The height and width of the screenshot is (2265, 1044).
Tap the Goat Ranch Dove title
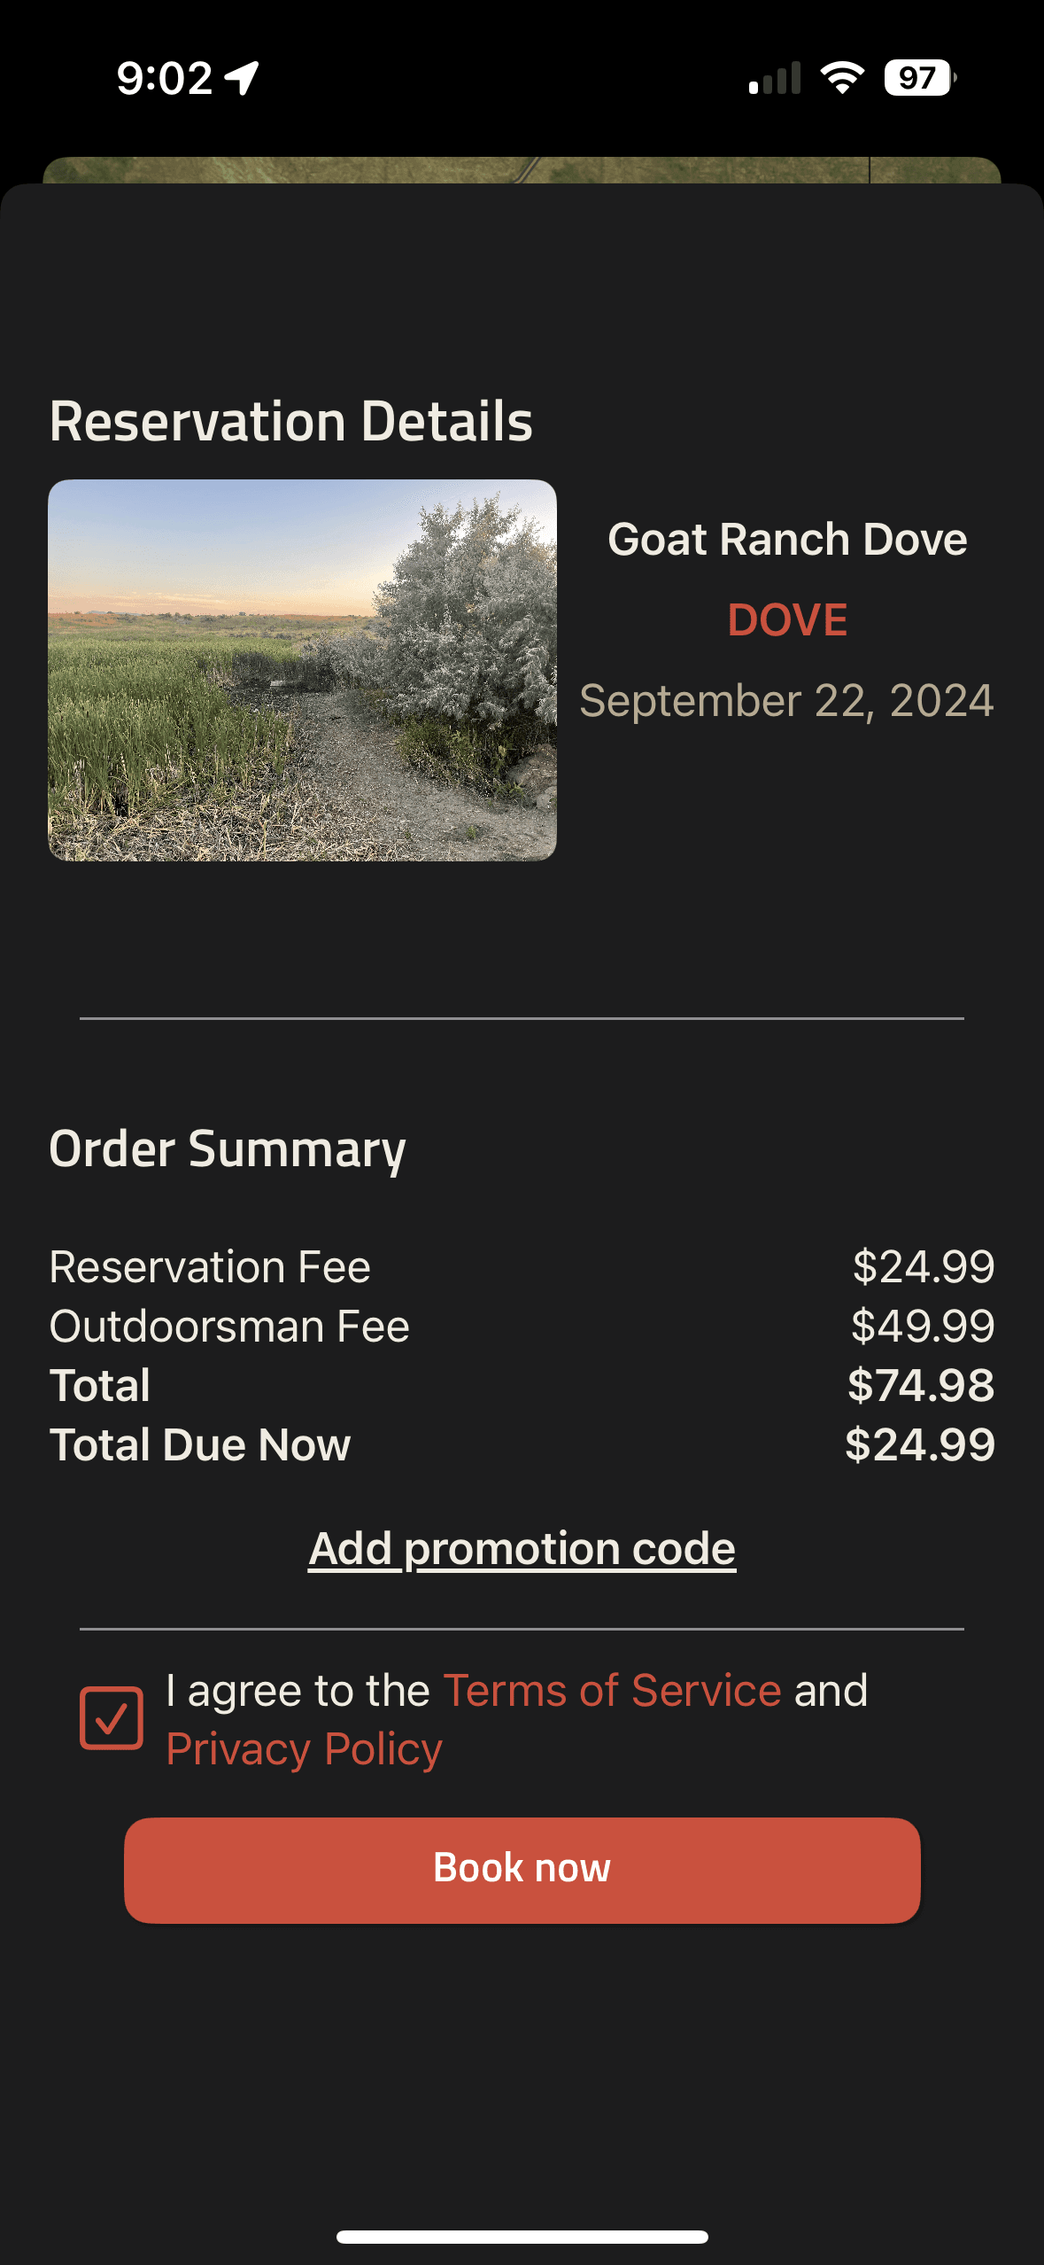coord(787,539)
